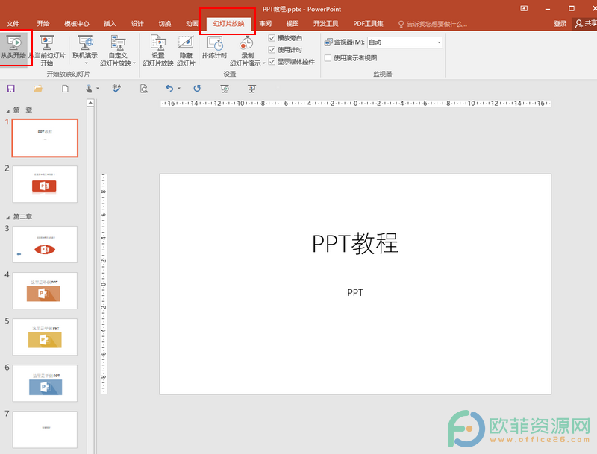Screen dimensions: 597x454
Task: Click the print preview magnifier icon
Action: point(144,89)
